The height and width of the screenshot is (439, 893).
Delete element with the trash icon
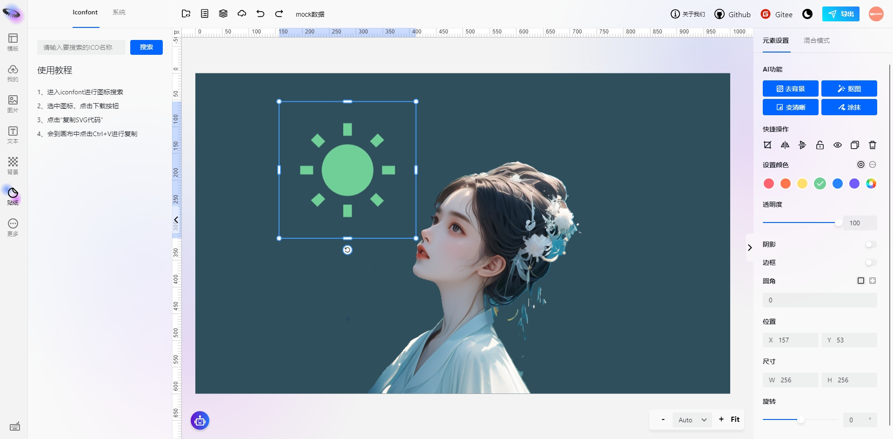coord(873,145)
